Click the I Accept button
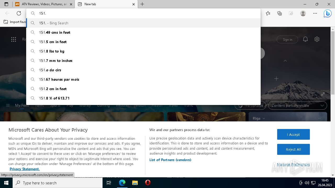335x188 pixels. [293, 134]
